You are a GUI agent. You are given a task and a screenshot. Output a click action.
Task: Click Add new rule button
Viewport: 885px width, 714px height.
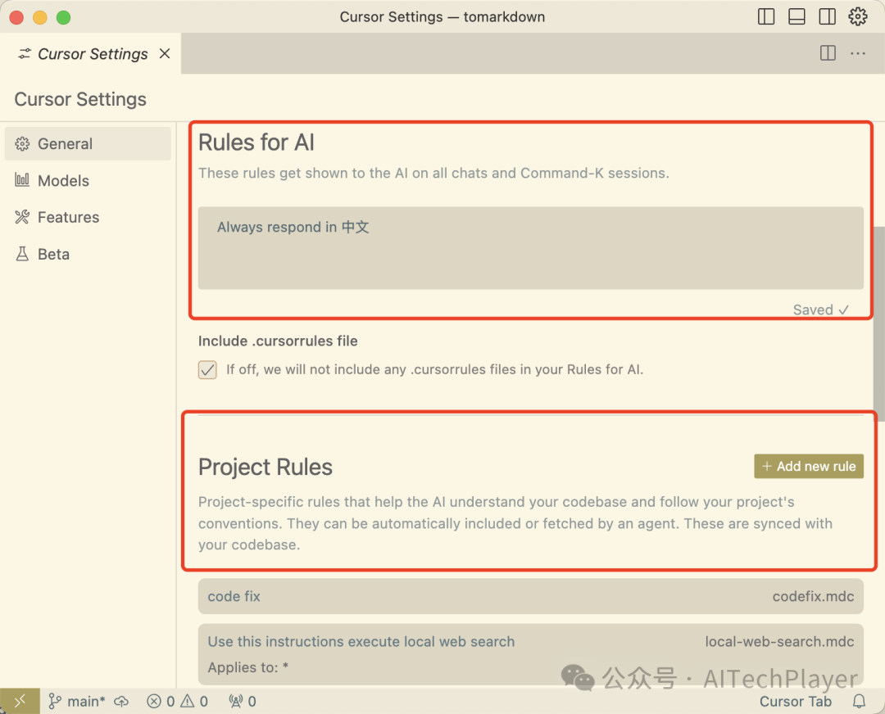[x=809, y=467]
